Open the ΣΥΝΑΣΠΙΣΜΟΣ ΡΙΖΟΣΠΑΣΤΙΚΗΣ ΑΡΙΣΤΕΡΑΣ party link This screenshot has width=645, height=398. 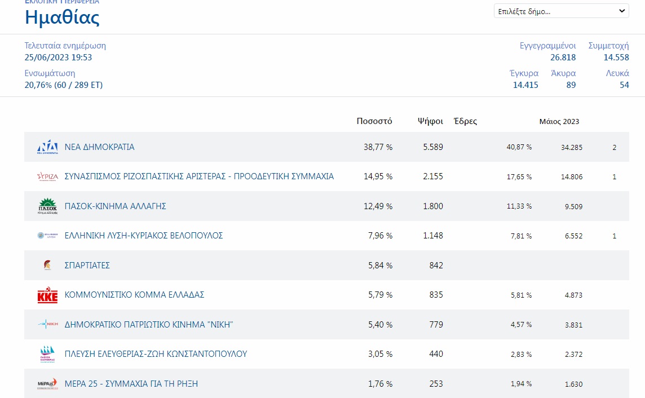(199, 176)
